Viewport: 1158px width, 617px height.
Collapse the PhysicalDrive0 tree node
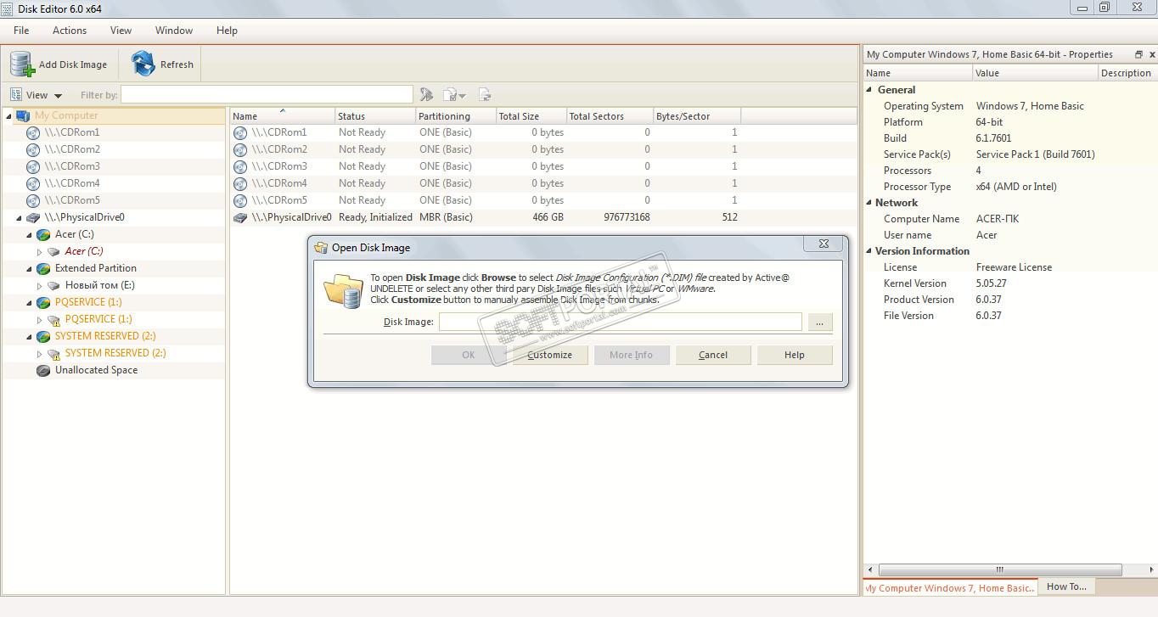(x=20, y=217)
